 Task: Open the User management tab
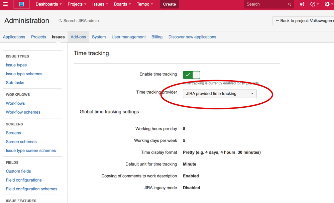click(x=129, y=37)
